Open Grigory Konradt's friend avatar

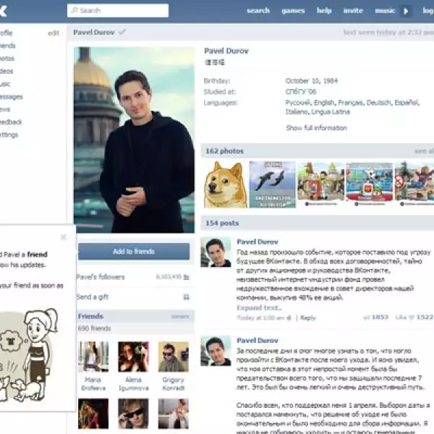[174, 357]
